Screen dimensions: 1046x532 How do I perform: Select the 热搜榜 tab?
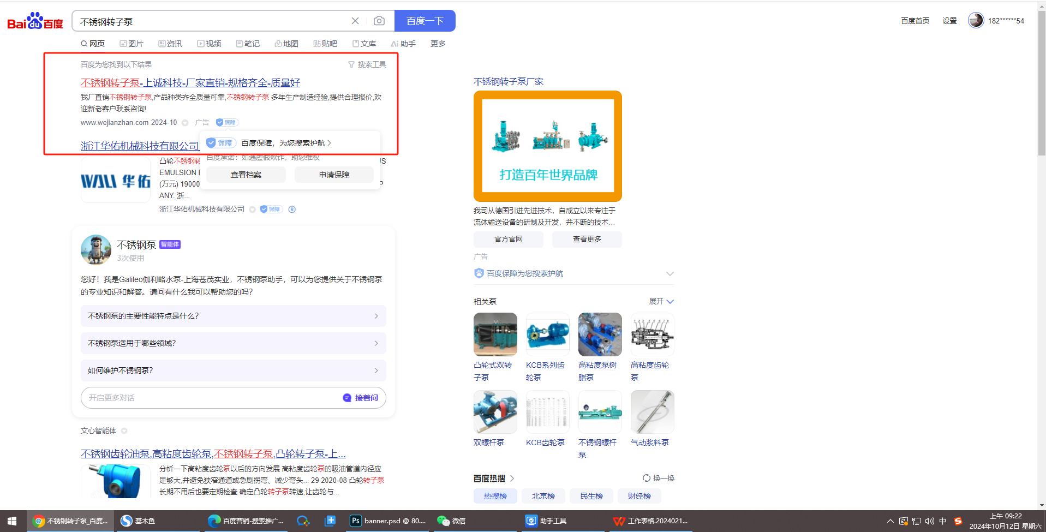495,496
